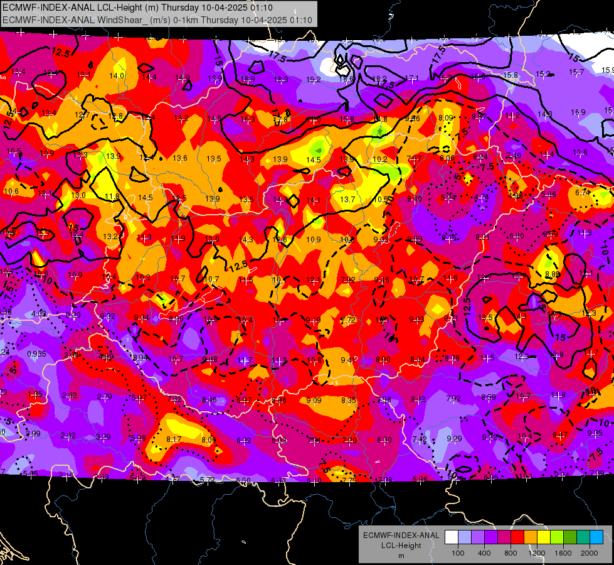Click the grid value 4.03
The width and height of the screenshot is (614, 565).
pyautogui.click(x=39, y=314)
